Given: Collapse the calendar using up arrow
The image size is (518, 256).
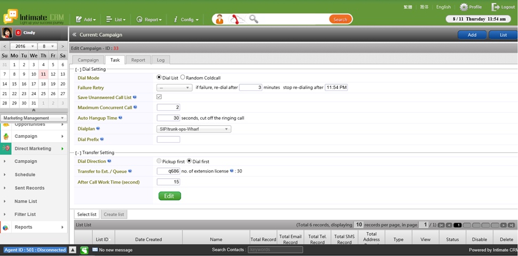Looking at the screenshot, I should tap(34, 110).
